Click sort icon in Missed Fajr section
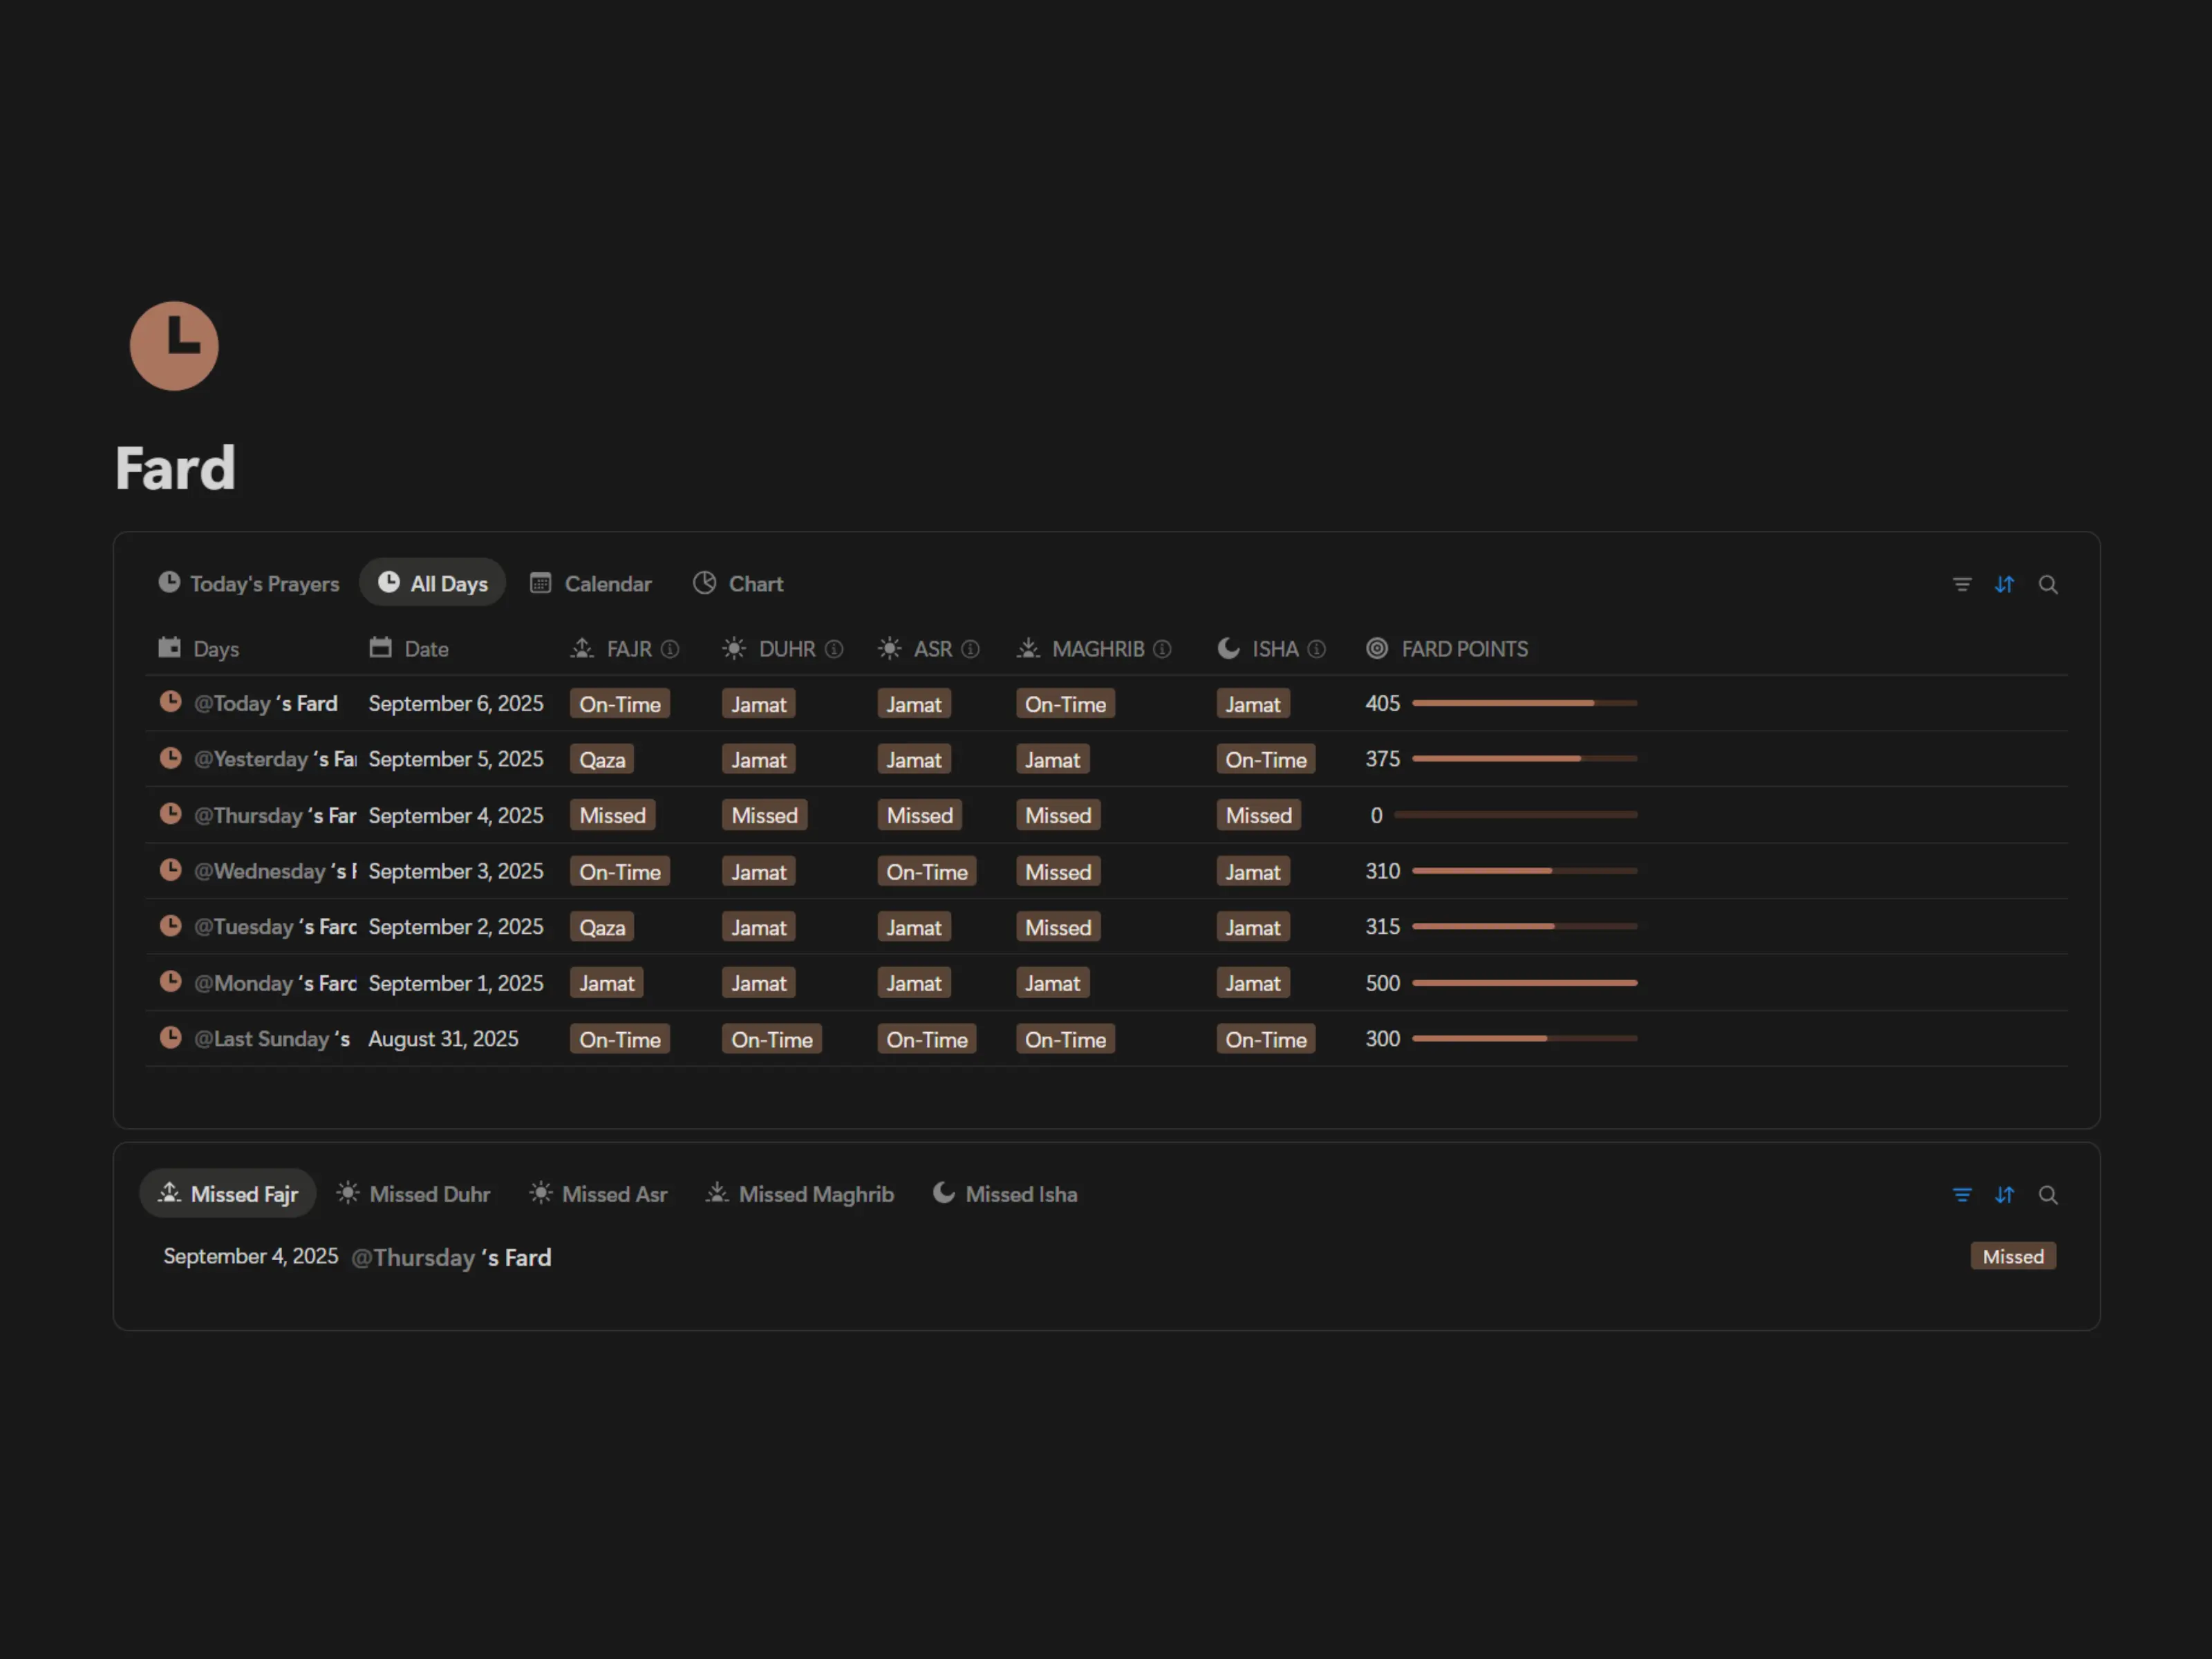 2004,1194
